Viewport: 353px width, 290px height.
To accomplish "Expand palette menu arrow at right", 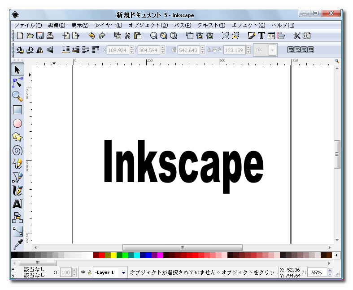I will tap(336, 255).
